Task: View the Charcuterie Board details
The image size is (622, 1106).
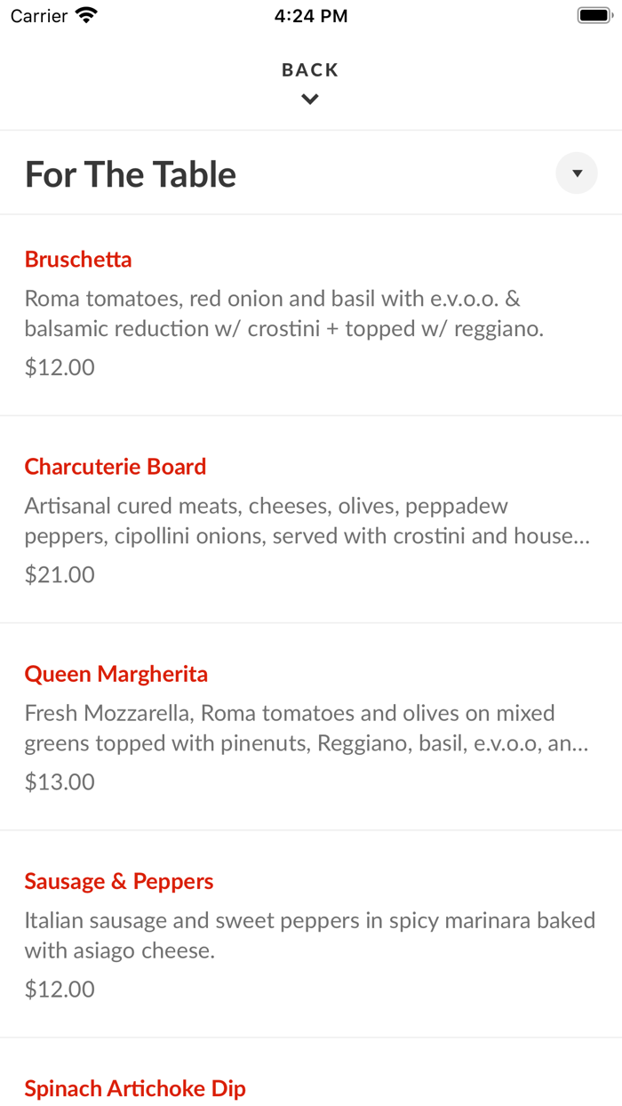Action: click(116, 466)
